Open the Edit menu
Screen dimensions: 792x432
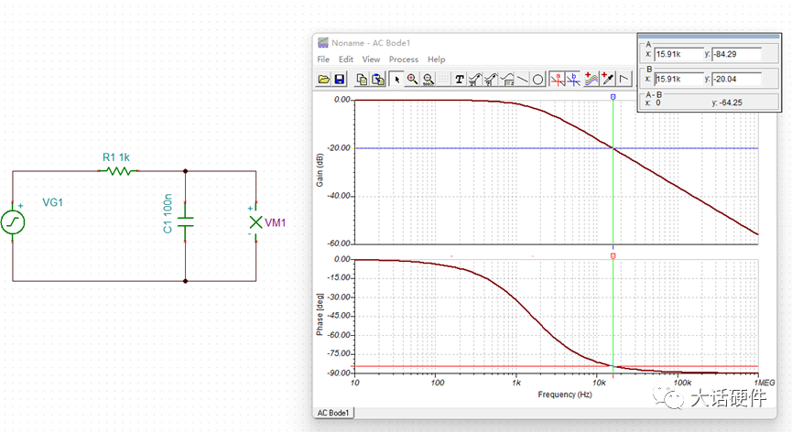coord(346,59)
